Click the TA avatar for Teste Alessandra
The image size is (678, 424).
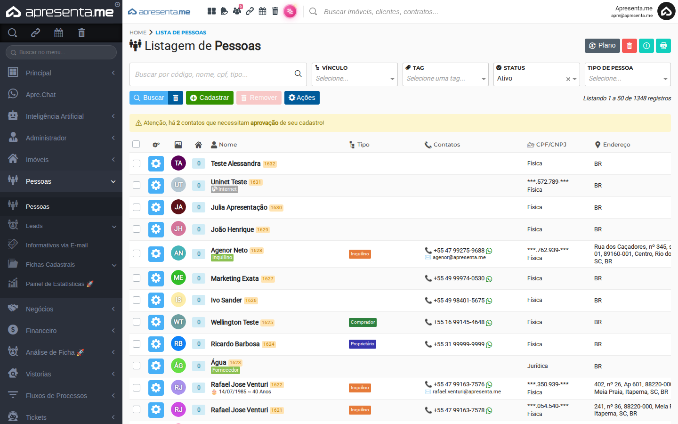click(178, 163)
